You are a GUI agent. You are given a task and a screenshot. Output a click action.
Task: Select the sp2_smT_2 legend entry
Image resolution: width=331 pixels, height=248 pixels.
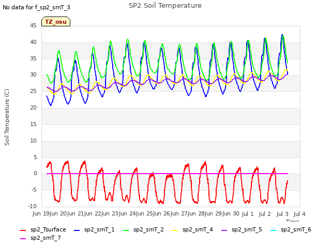pyautogui.click(x=143, y=229)
